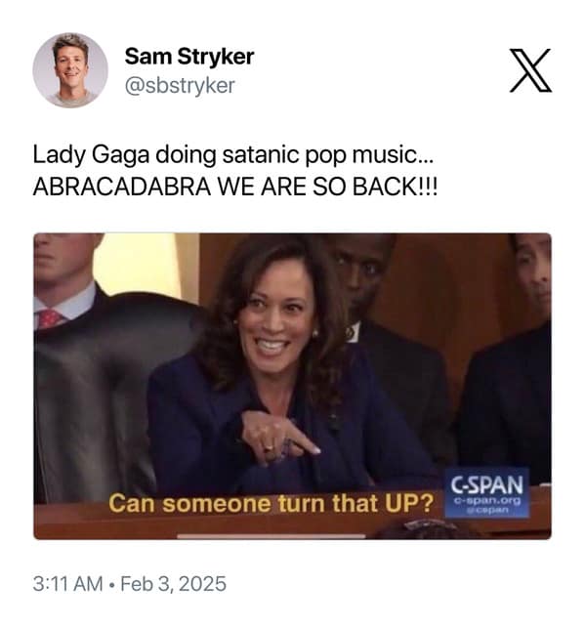Click the man in the dark suit at the GIF's edge
The image size is (585, 627).
516,359
